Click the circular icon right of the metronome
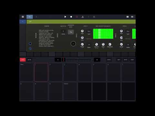The height and width of the screenshot is (116, 155). click(94, 17)
